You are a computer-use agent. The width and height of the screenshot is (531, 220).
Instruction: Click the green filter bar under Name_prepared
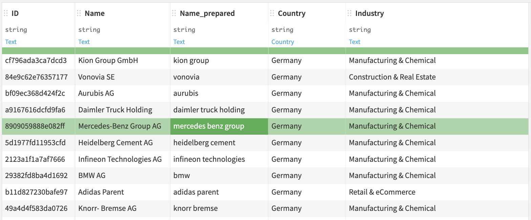(x=219, y=50)
